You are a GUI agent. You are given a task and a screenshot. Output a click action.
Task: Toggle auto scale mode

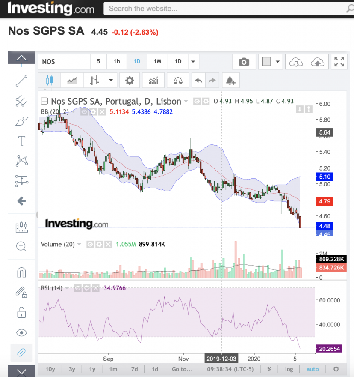pyautogui.click(x=313, y=369)
